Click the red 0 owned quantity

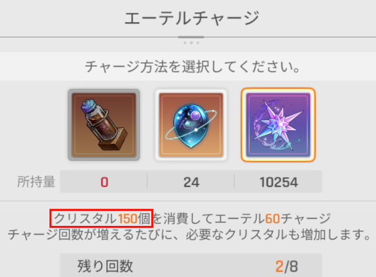[104, 182]
